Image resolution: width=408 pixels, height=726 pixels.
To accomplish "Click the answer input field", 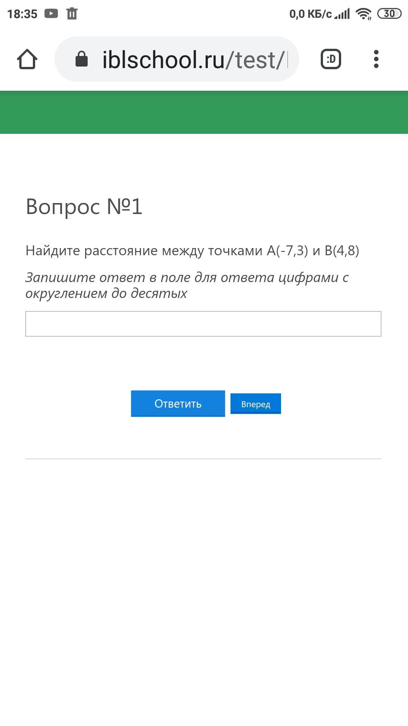I will [x=203, y=324].
